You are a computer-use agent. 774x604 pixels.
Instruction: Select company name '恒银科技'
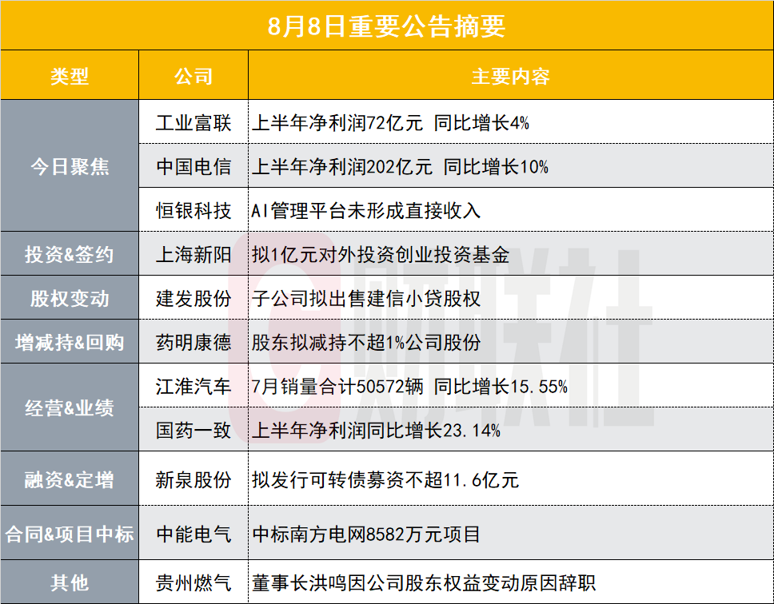coord(193,211)
